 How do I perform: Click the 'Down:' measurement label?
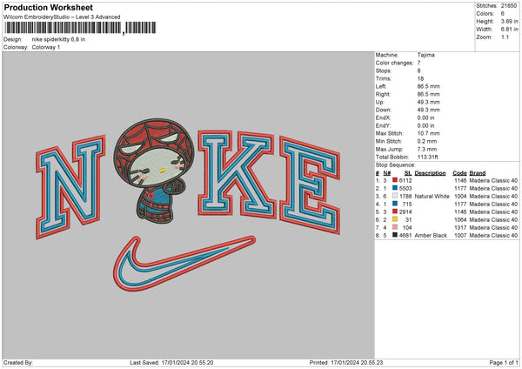tap(384, 110)
